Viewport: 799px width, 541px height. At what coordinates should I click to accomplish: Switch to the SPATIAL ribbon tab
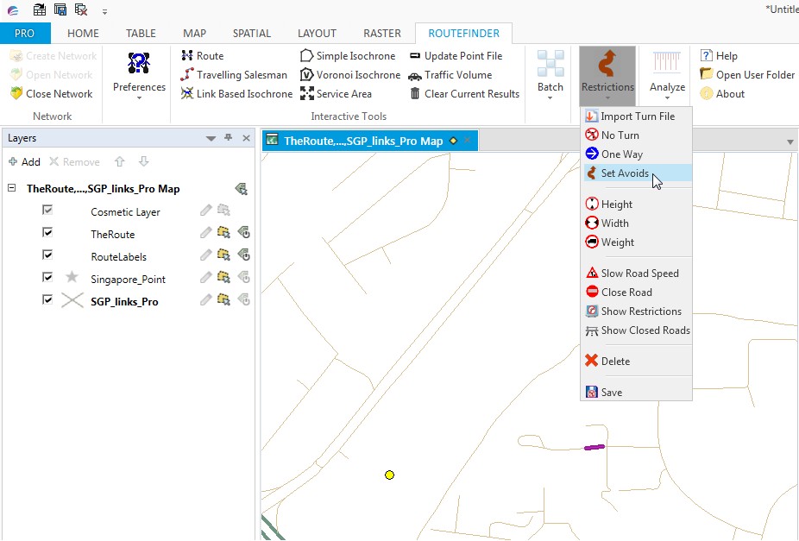pyautogui.click(x=252, y=34)
